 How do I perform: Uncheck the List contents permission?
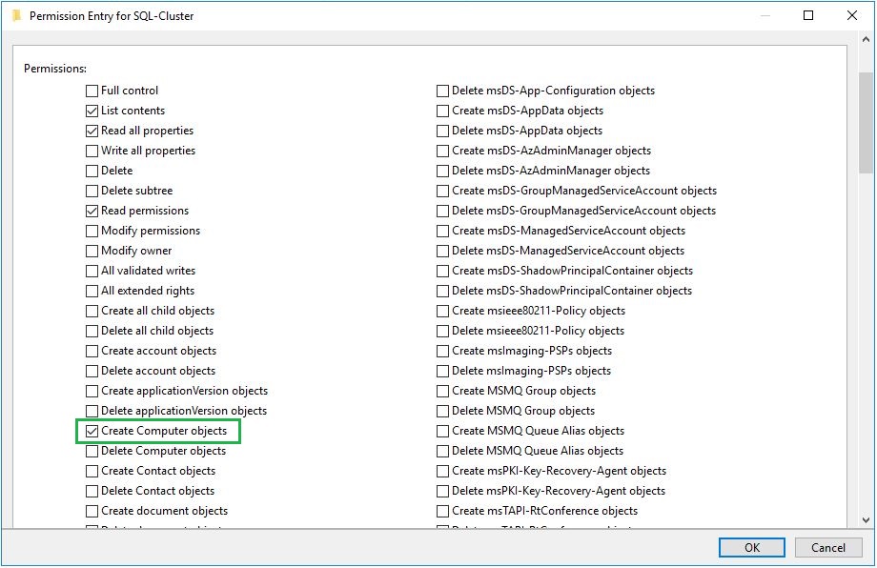(92, 111)
